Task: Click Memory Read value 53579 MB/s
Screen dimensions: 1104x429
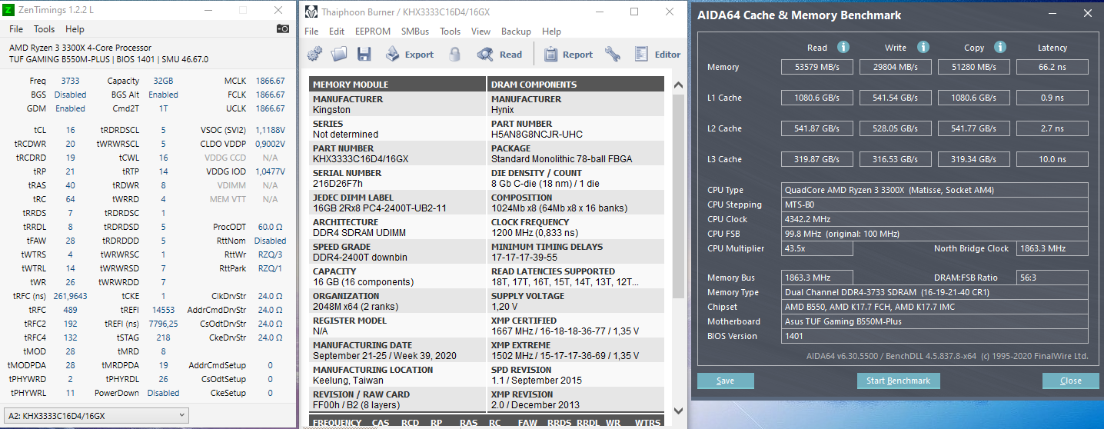Action: 816,67
